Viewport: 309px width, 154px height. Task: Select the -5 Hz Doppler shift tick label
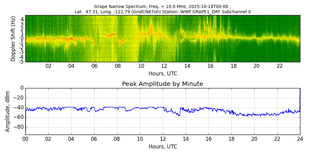(x=21, y=62)
